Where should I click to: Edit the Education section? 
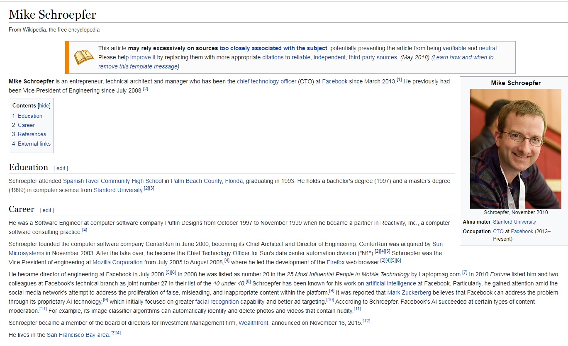click(61, 168)
